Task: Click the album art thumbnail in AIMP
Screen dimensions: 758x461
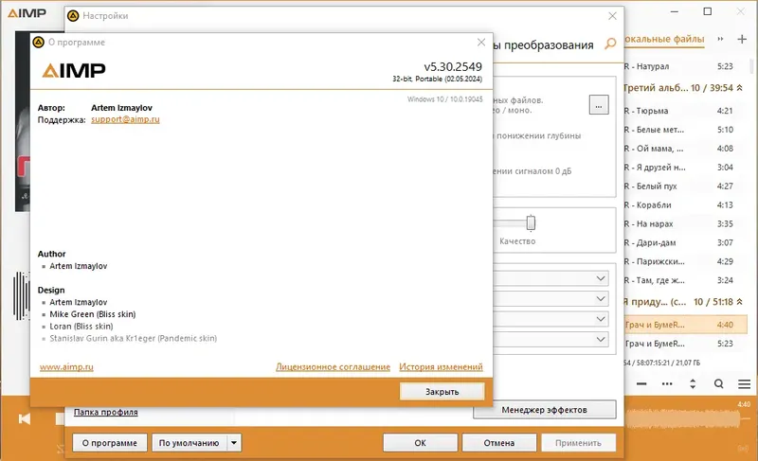Action: [23, 121]
